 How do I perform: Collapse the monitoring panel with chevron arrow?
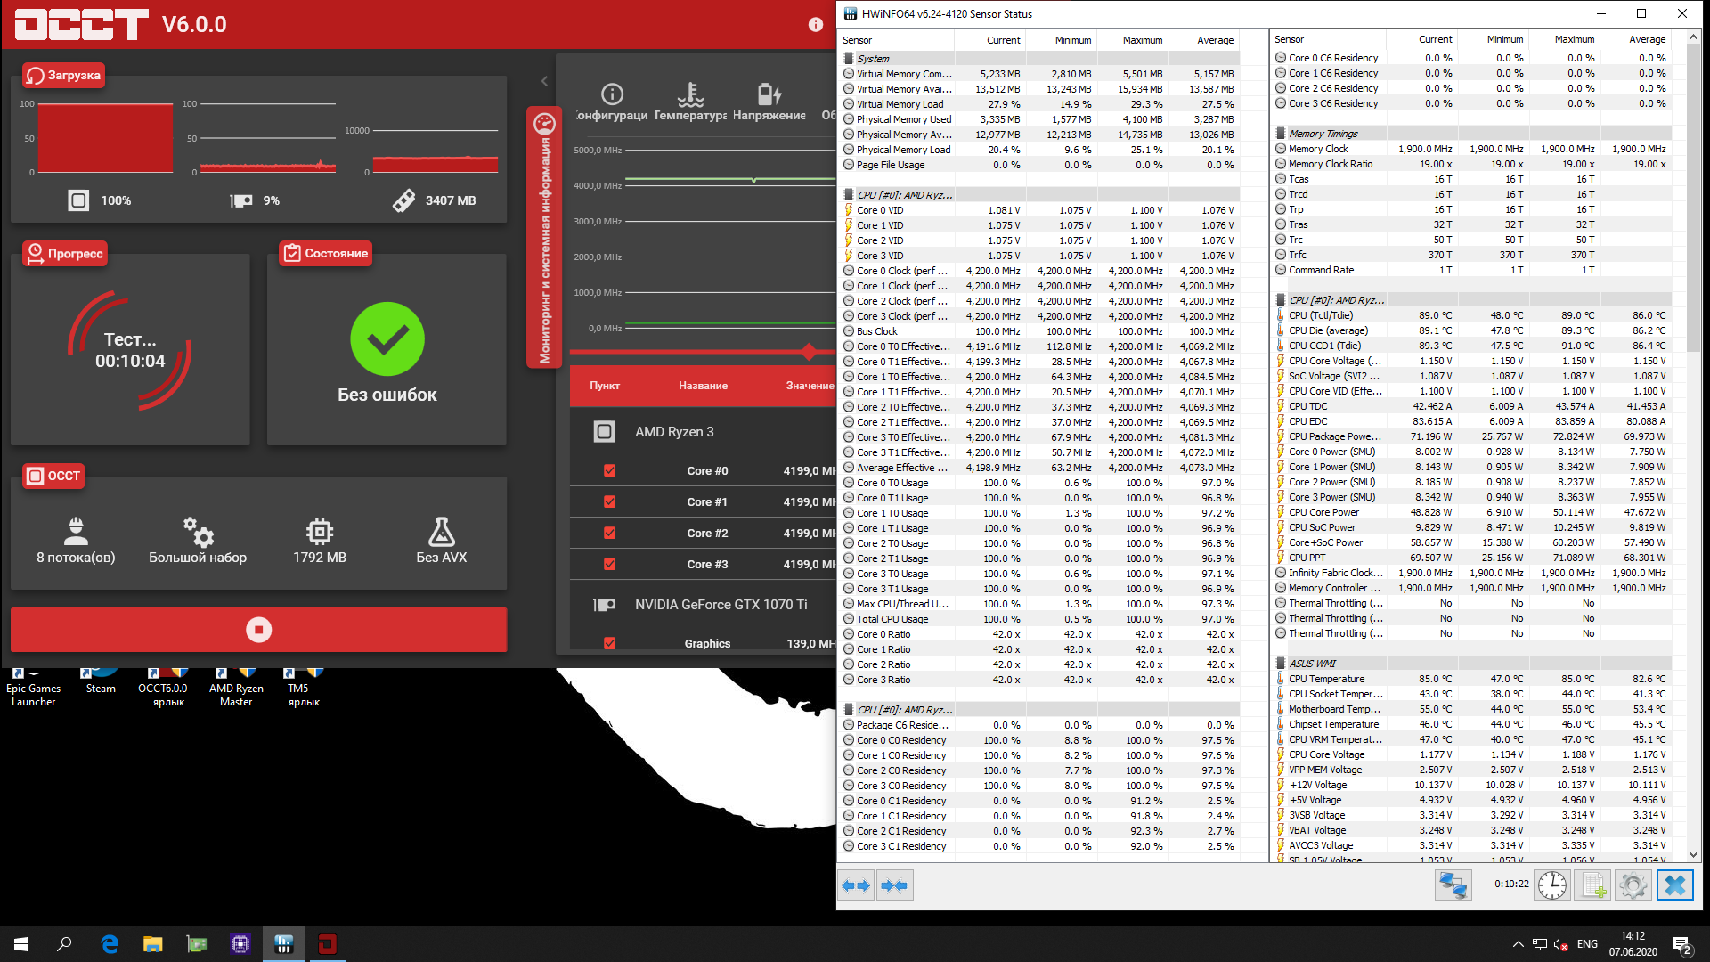(x=544, y=81)
